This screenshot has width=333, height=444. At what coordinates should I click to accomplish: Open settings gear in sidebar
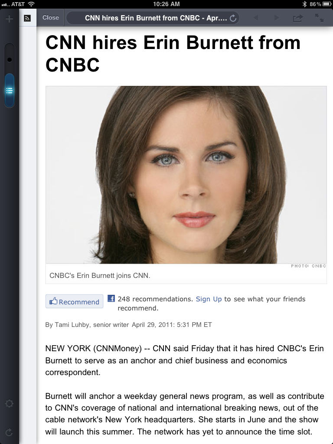(x=10, y=403)
